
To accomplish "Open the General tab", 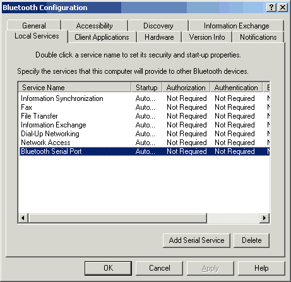I will (34, 26).
